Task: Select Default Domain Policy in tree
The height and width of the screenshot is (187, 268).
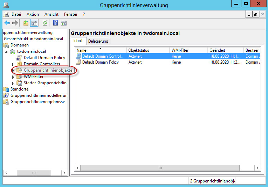Action: 44,58
